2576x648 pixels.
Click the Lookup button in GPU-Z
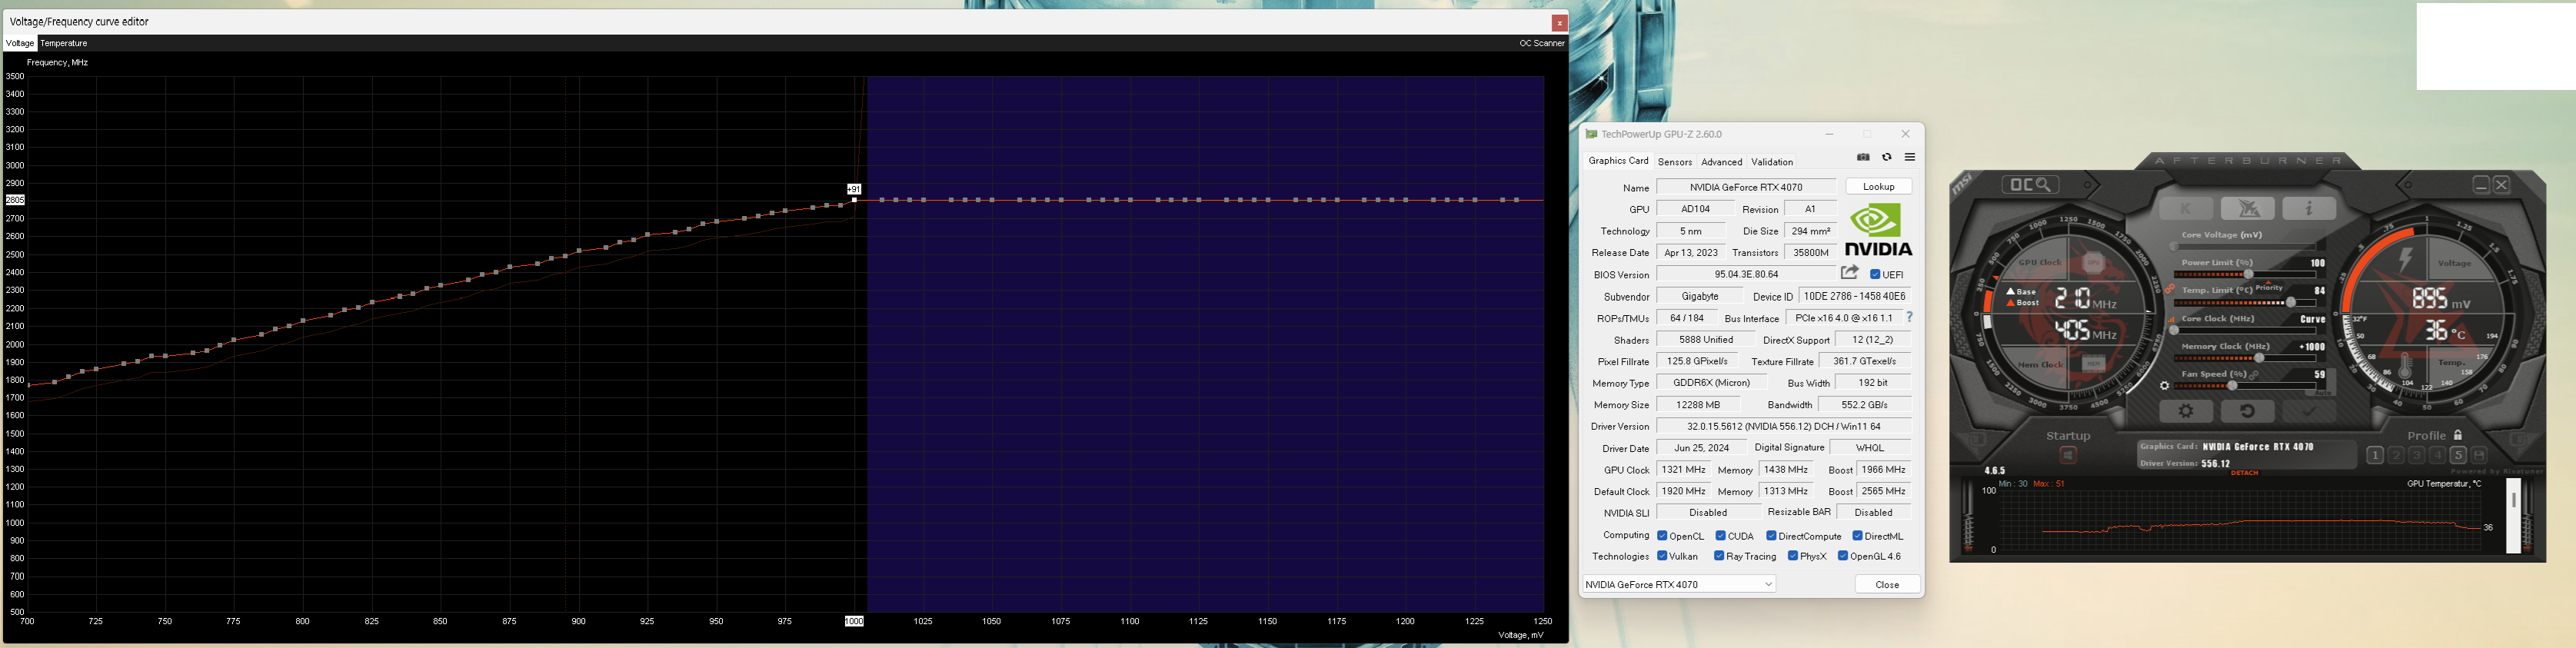tap(1879, 187)
